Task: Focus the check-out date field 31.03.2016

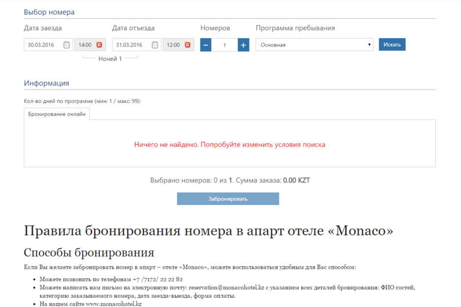Action: tap(132, 45)
